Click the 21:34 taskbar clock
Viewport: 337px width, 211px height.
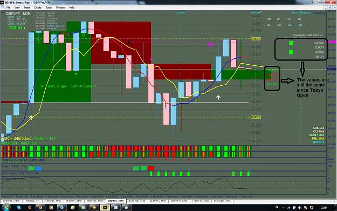(x=324, y=208)
